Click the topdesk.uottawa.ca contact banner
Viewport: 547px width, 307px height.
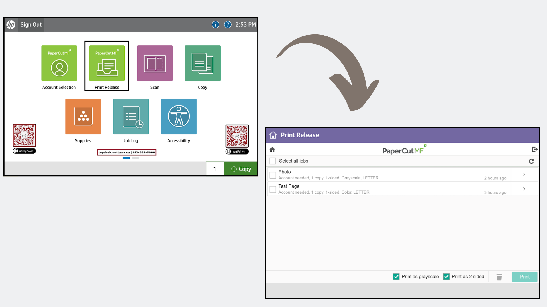click(127, 152)
